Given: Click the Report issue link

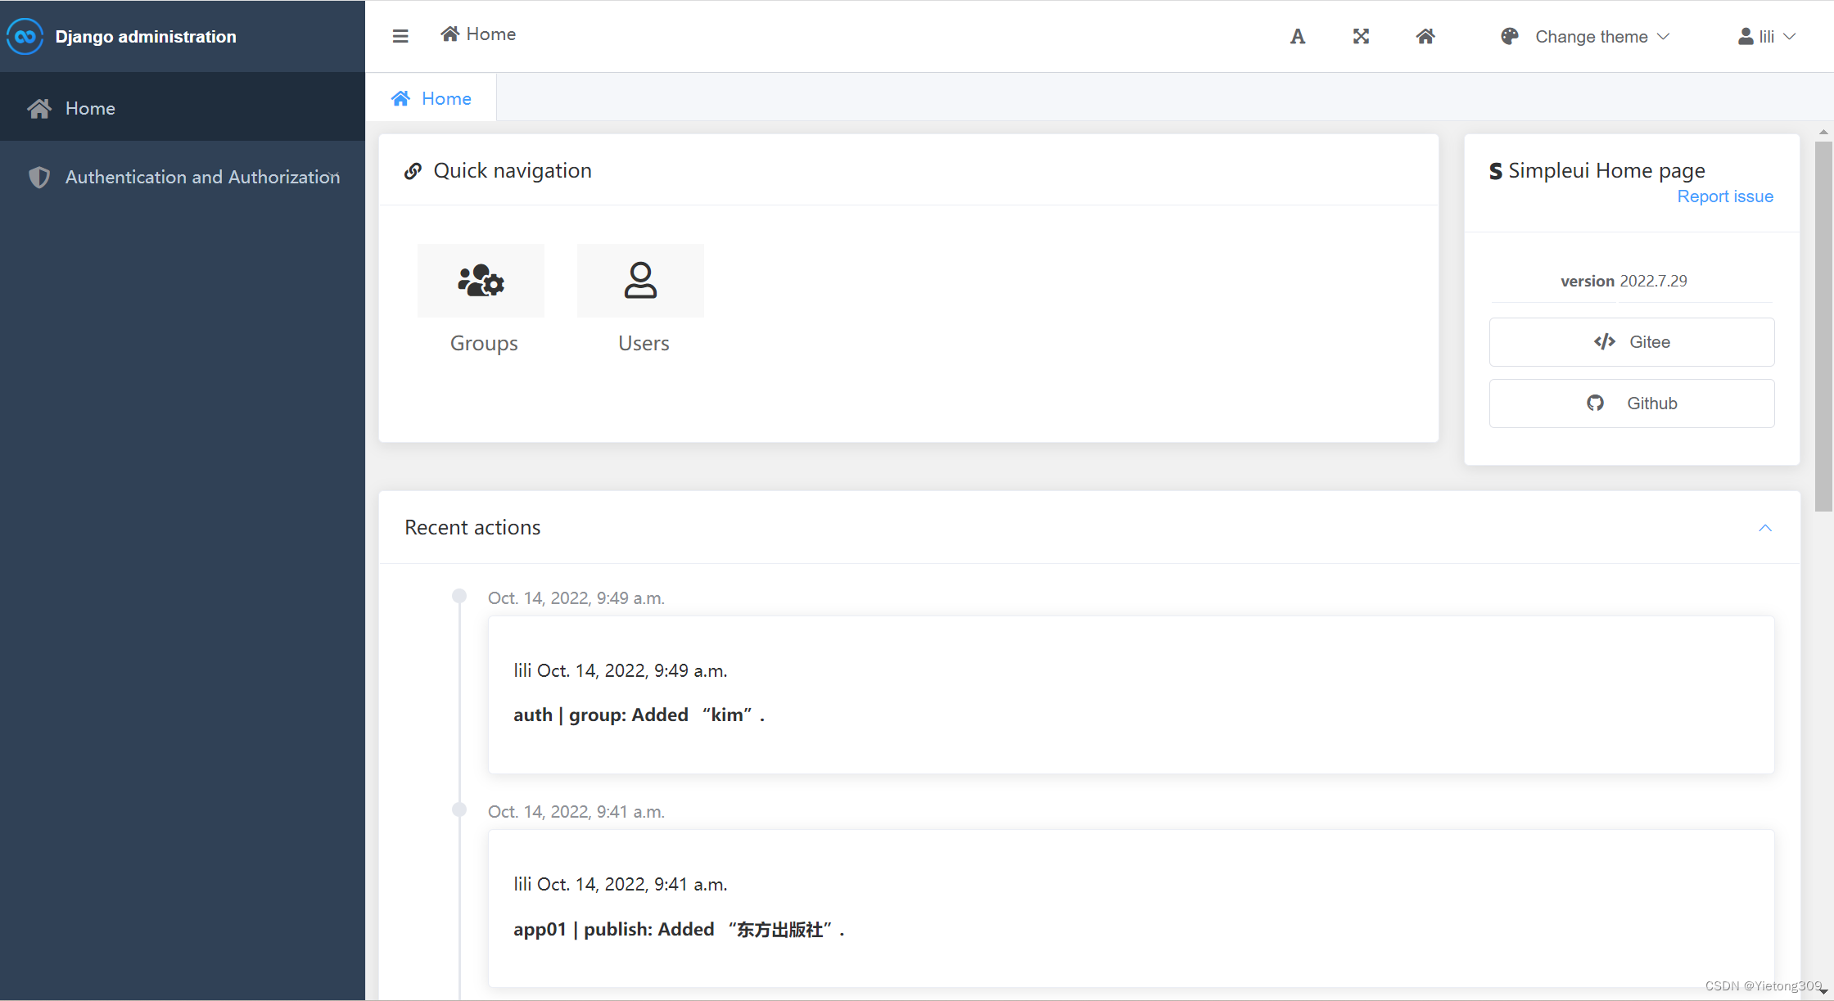Looking at the screenshot, I should 1725,196.
